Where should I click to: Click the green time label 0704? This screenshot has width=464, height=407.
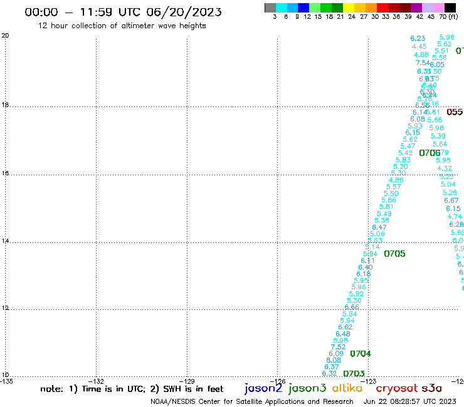[361, 354]
